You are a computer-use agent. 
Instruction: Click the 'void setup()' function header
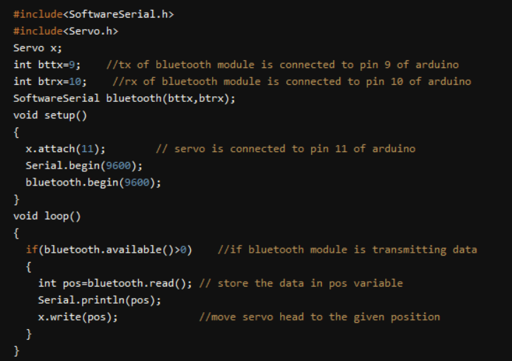(50, 115)
